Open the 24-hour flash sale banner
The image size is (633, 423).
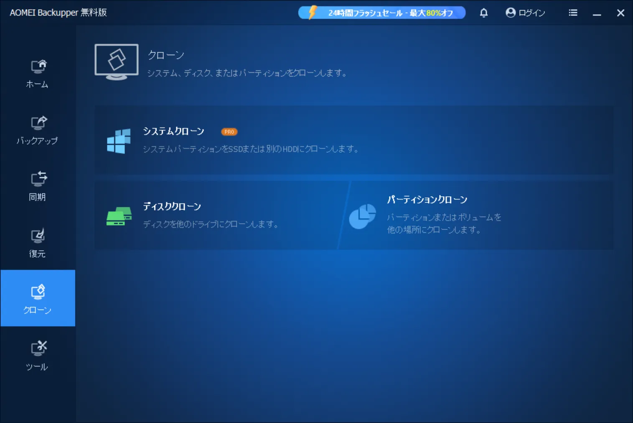(390, 13)
